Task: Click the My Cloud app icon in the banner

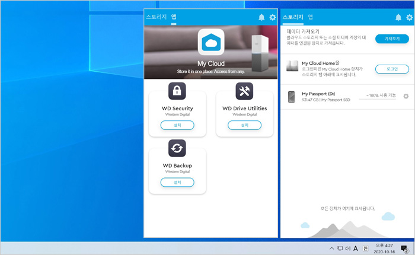Action: point(211,42)
